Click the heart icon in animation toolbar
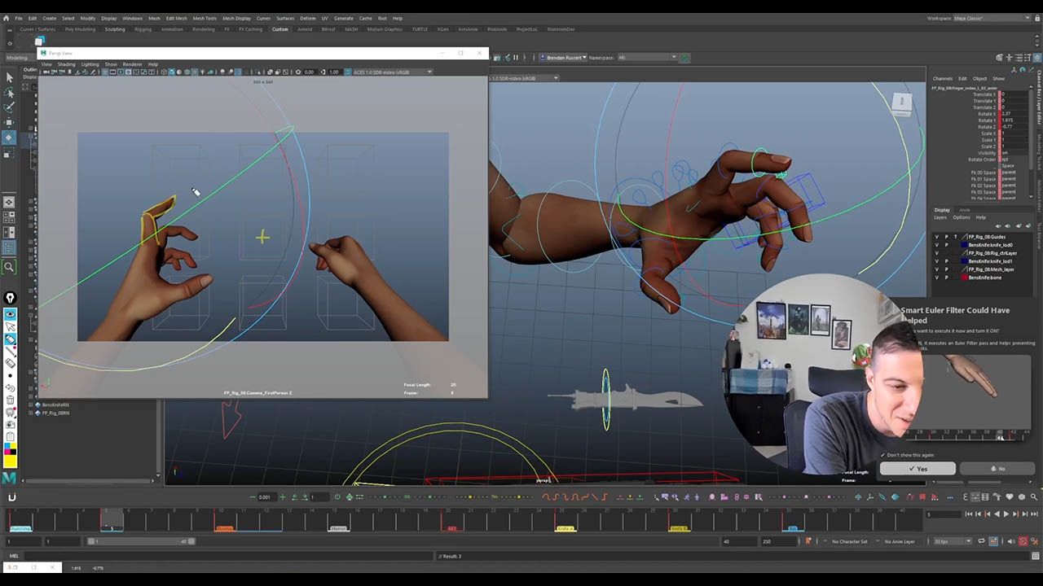Screen dimensions: 1043x586 click(x=1010, y=496)
